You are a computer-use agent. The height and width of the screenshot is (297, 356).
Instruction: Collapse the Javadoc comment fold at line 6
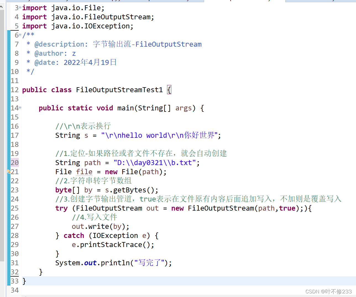point(20,35)
